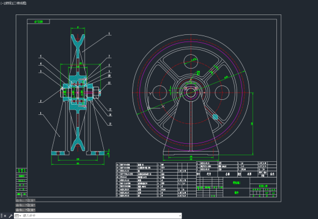
Task: Select the top round hole in the wheel
Action: coord(191,62)
